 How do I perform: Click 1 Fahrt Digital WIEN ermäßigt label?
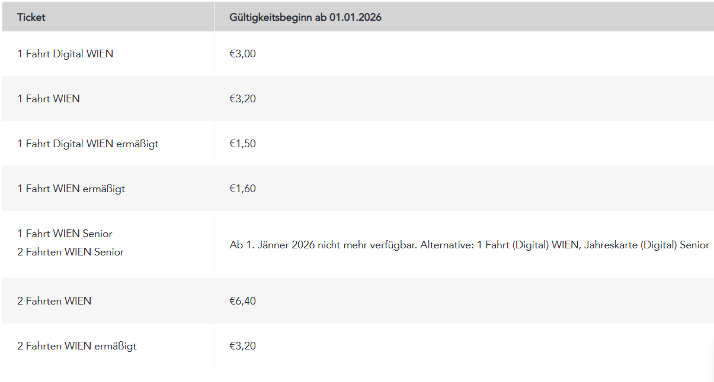pyautogui.click(x=88, y=144)
